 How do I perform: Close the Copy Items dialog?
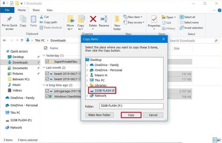163,39
